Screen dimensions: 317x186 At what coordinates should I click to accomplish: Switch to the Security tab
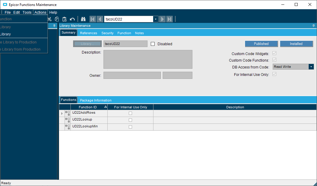point(107,33)
